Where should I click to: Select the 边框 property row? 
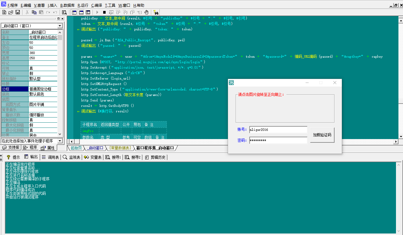coord(15,89)
